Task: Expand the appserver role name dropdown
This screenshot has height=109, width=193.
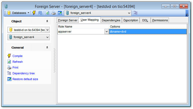Action: [x=107, y=32]
